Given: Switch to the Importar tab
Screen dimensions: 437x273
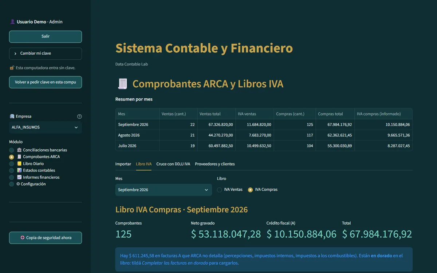Looking at the screenshot, I should (123, 164).
